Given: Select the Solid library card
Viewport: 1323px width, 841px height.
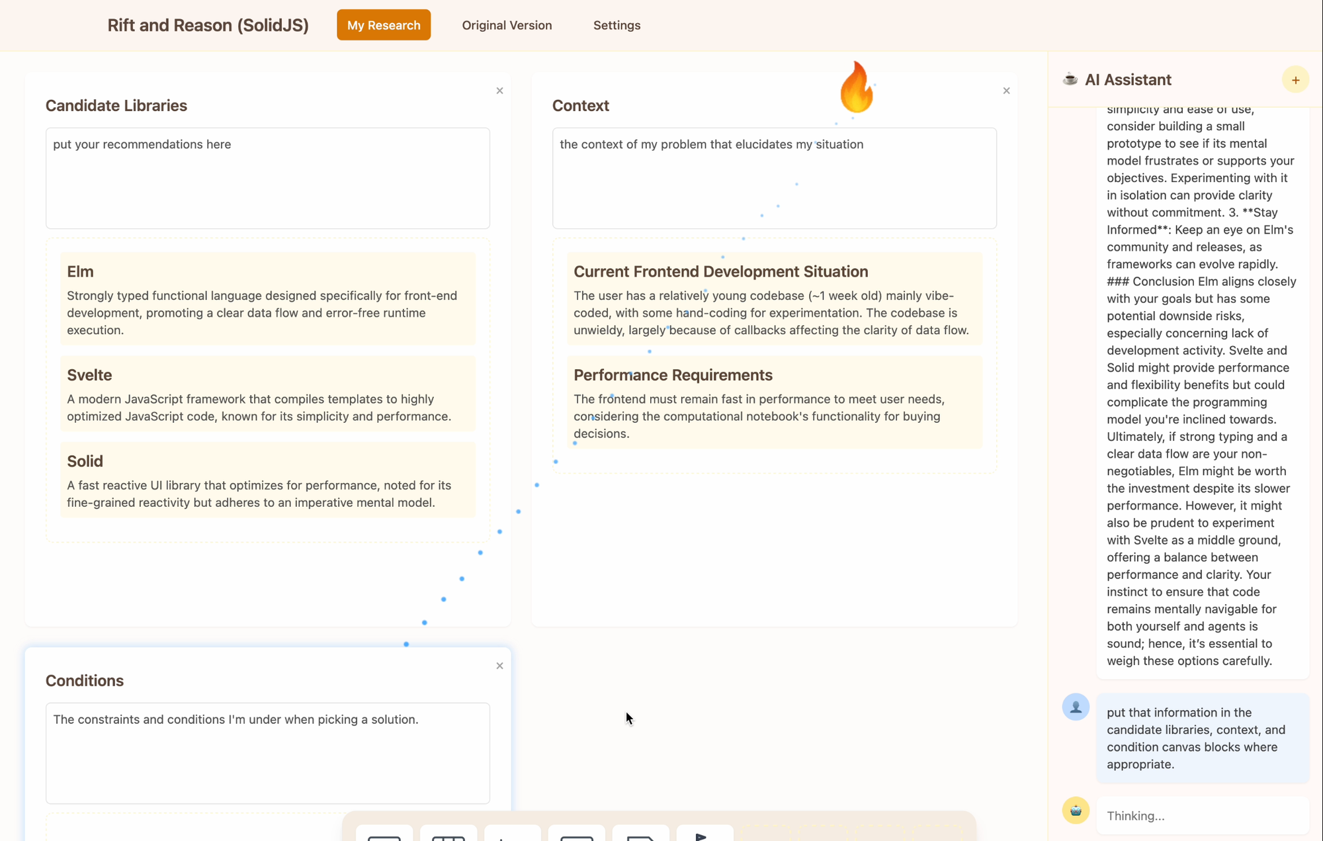Looking at the screenshot, I should (x=268, y=480).
